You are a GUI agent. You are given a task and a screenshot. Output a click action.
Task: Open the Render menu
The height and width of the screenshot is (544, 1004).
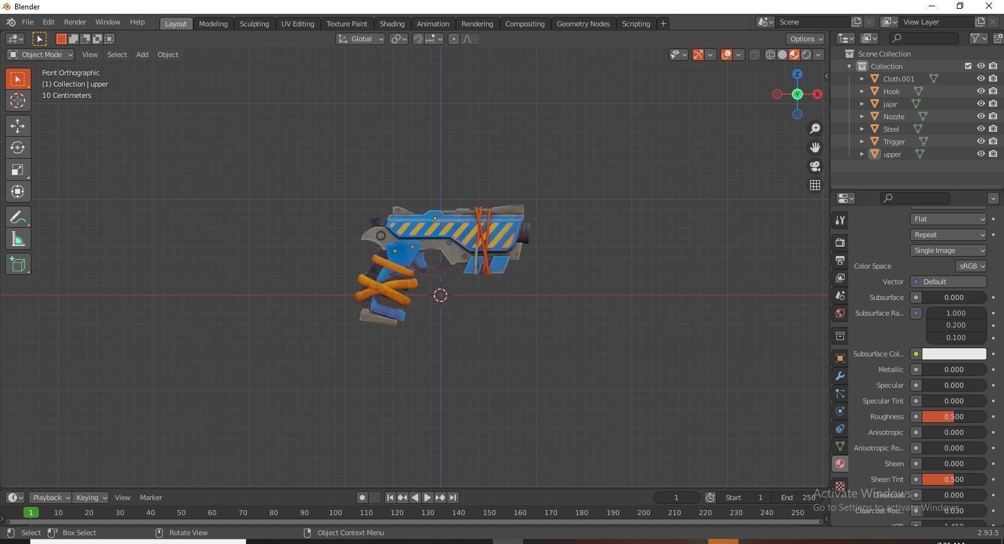point(75,22)
